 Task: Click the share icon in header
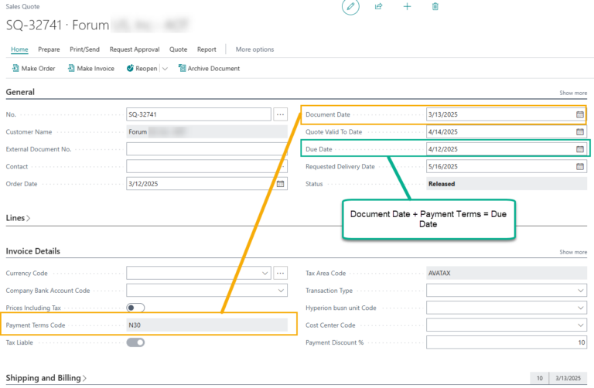click(x=378, y=6)
